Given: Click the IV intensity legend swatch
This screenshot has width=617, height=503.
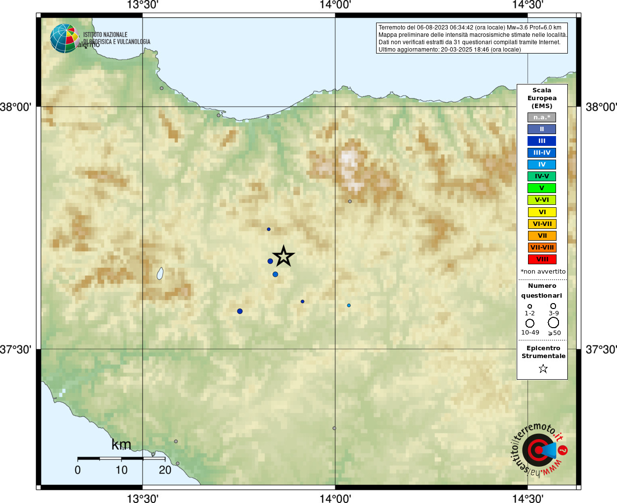Looking at the screenshot, I should coord(542,165).
